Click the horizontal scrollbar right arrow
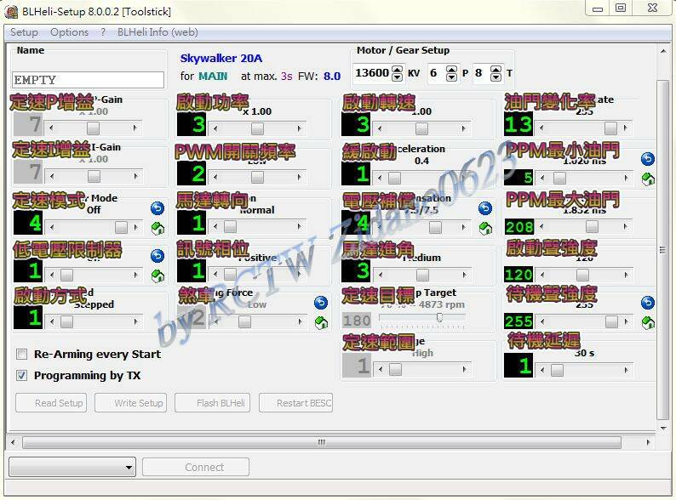This screenshot has width=676, height=500. [x=648, y=442]
